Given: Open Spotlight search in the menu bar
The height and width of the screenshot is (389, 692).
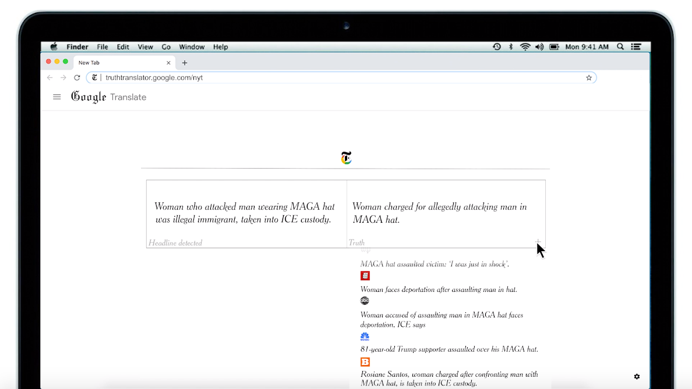Looking at the screenshot, I should (620, 47).
